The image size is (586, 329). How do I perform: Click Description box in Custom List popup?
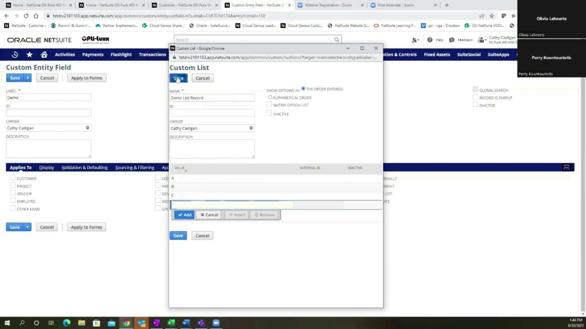212,149
